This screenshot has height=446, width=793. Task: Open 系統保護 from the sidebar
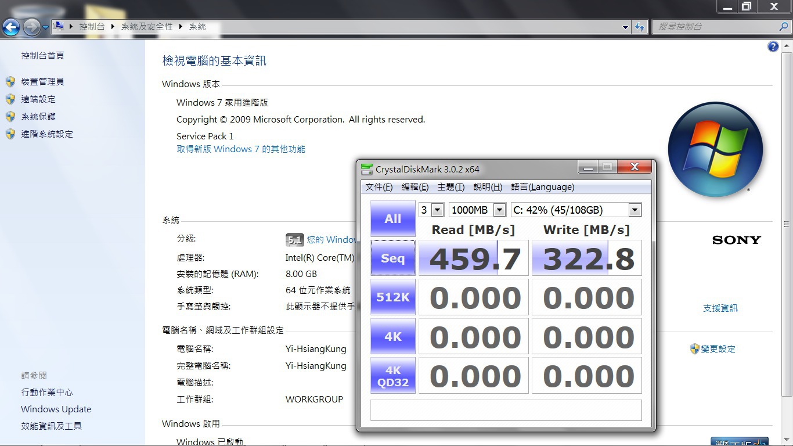point(38,117)
